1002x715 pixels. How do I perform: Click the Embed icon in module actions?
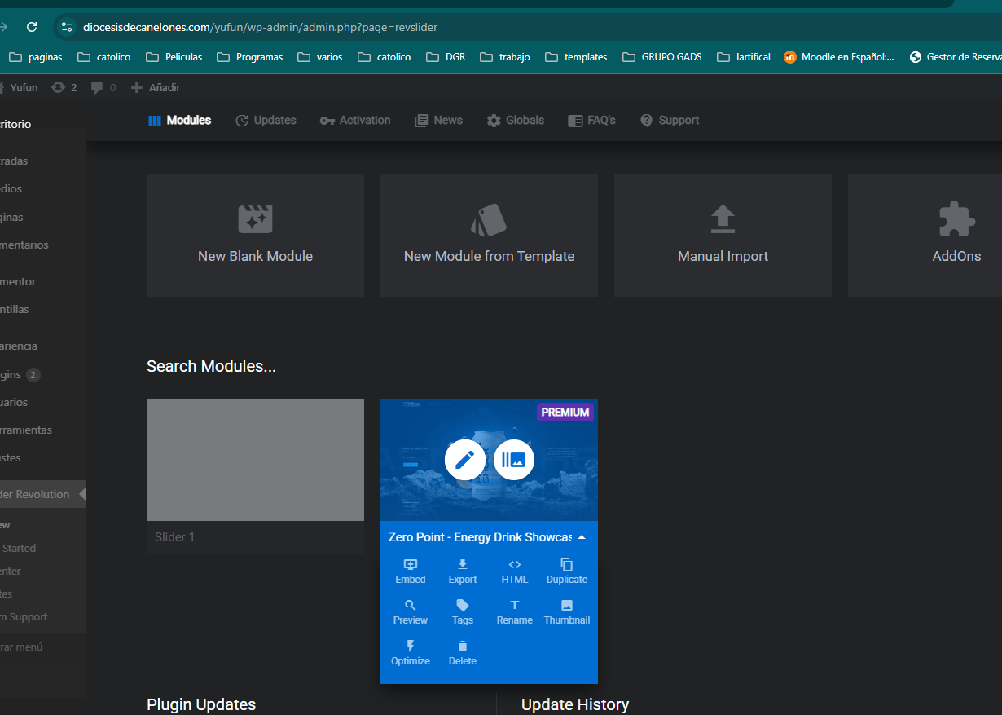point(411,572)
